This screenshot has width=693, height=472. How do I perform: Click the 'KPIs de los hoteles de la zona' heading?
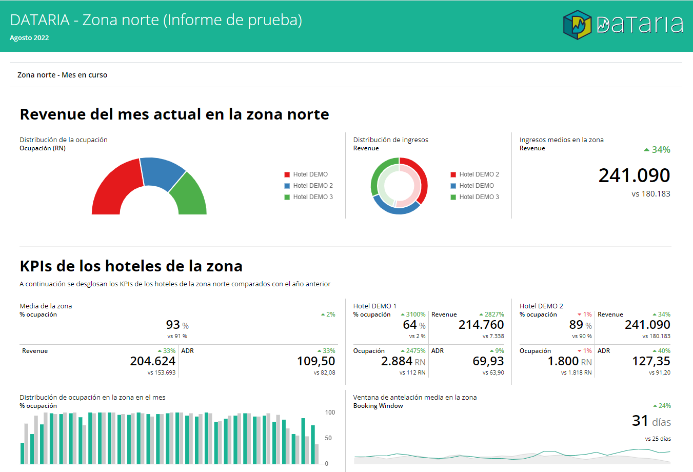(131, 266)
